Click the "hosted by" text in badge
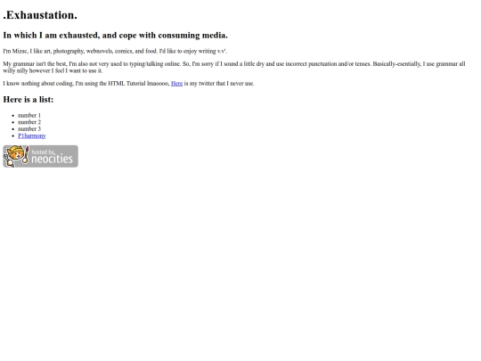Screen dimensions: 481x361 [44, 152]
